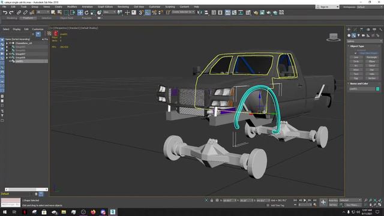Image resolution: width=384 pixels, height=216 pixels.
Task: Select the Lights category icon in Create panel
Action: pos(359,35)
